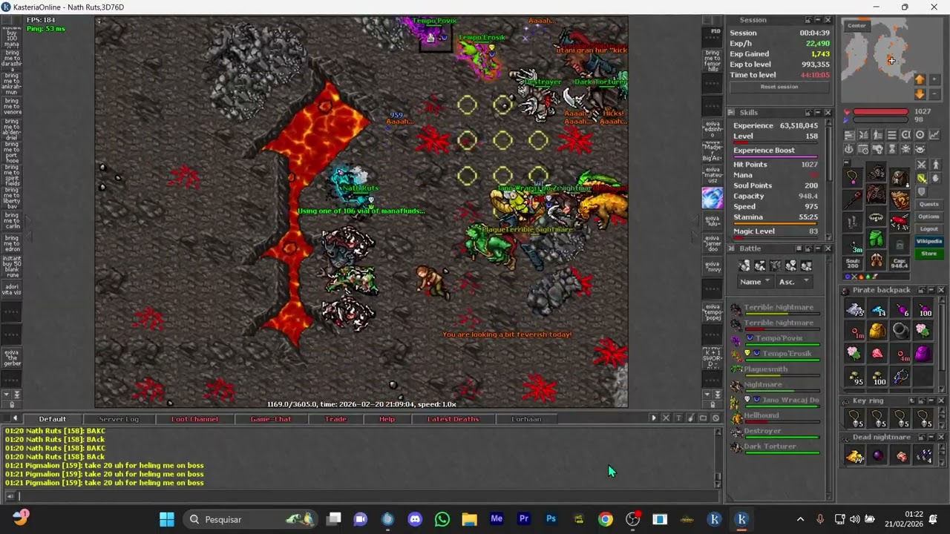Collapse the equipment inventory panel
This screenshot has width=950, height=534.
(x=847, y=162)
